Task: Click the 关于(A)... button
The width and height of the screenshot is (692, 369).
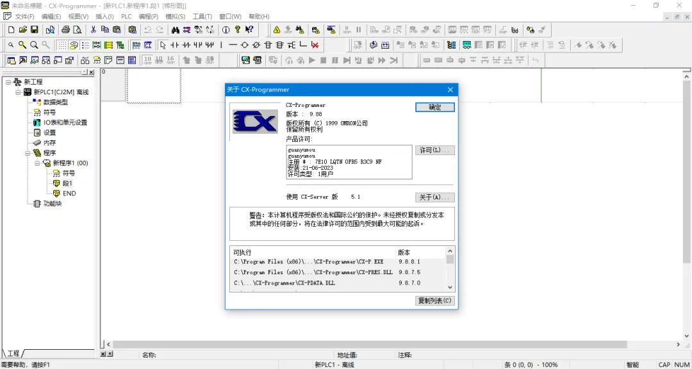Action: pyautogui.click(x=434, y=197)
